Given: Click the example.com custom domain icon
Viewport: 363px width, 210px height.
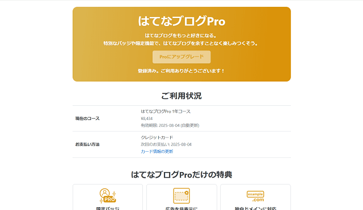Looking at the screenshot, I should pos(255,196).
